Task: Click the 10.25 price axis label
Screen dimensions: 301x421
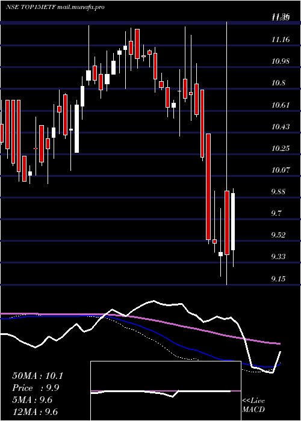Action: (x=281, y=149)
